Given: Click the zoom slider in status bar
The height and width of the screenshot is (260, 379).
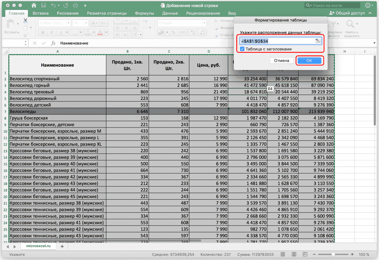Looking at the screenshot, I should point(334,254).
